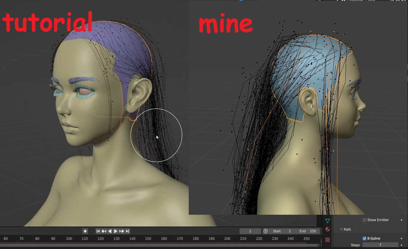The image size is (408, 249).
Task: Jump to the previous keyframe
Action: click(x=104, y=231)
